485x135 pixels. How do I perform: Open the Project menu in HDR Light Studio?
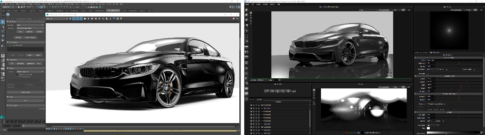pos(246,4)
